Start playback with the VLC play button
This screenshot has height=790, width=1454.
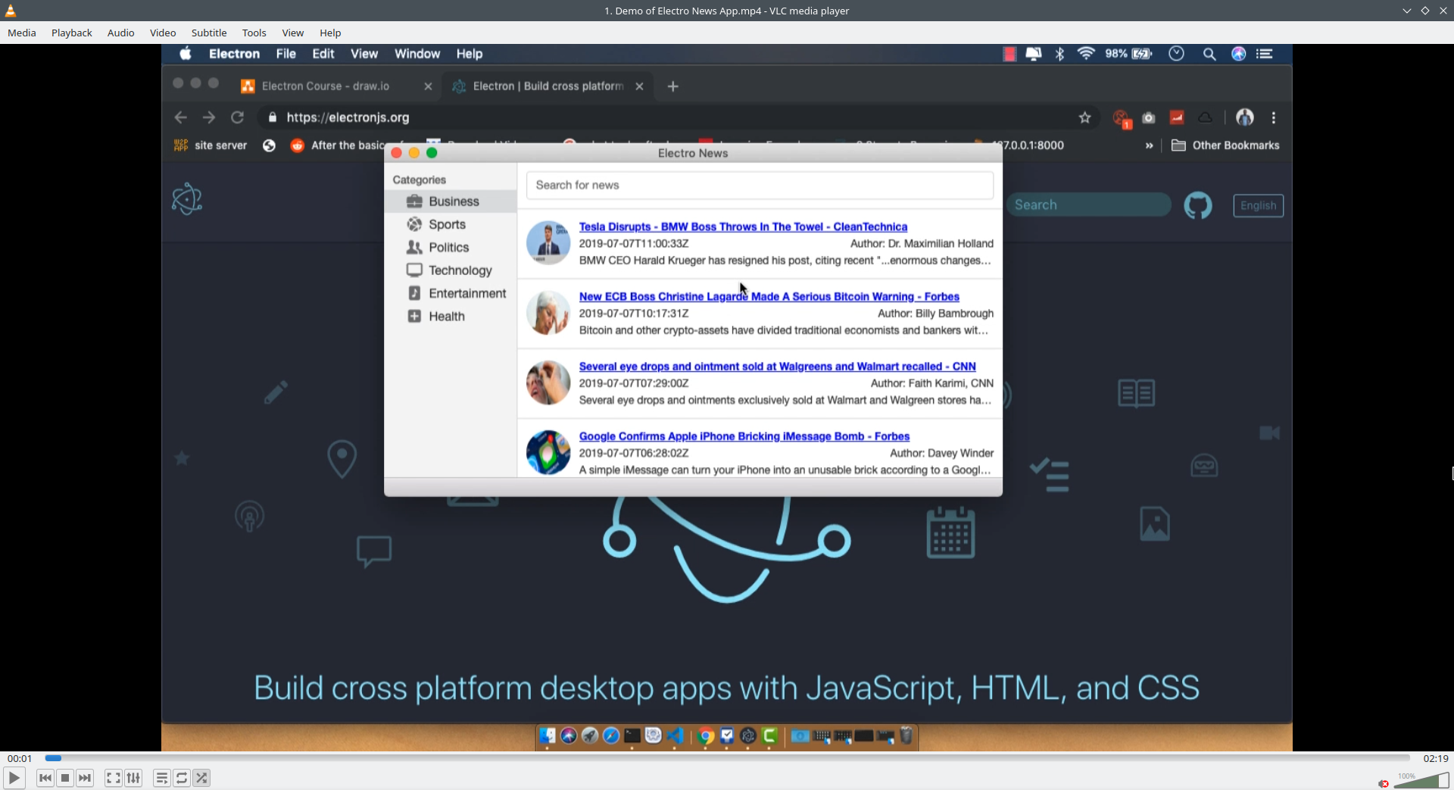click(x=14, y=778)
